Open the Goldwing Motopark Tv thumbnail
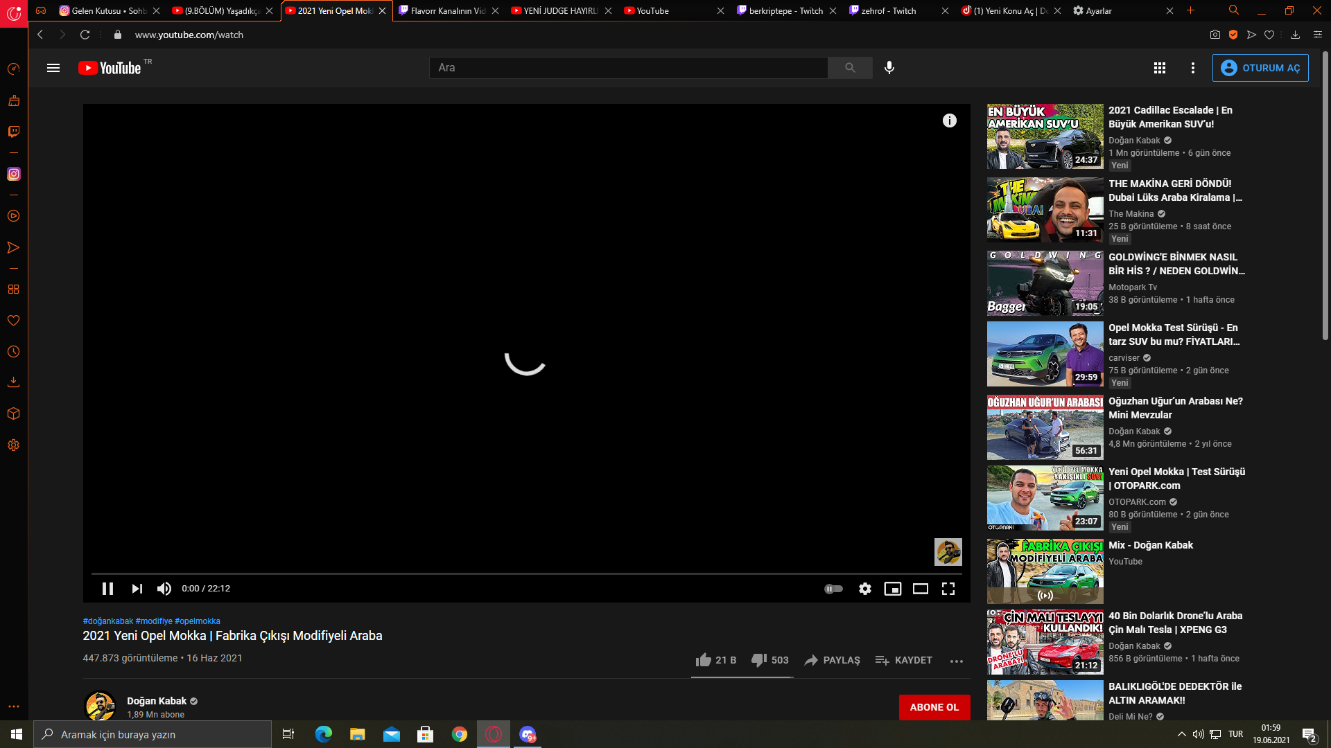This screenshot has height=748, width=1331. tap(1045, 283)
